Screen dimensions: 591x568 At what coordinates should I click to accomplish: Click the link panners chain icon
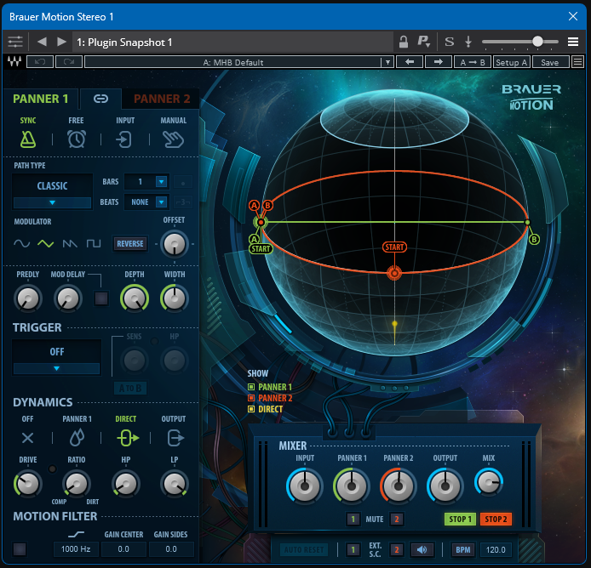100,99
